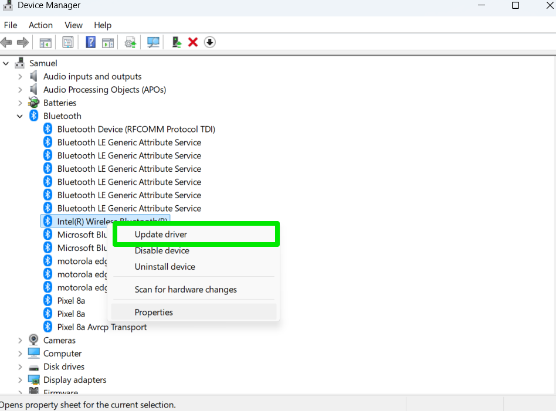This screenshot has height=411, width=556.
Task: Expand the Disk drives category
Action: tap(20, 366)
